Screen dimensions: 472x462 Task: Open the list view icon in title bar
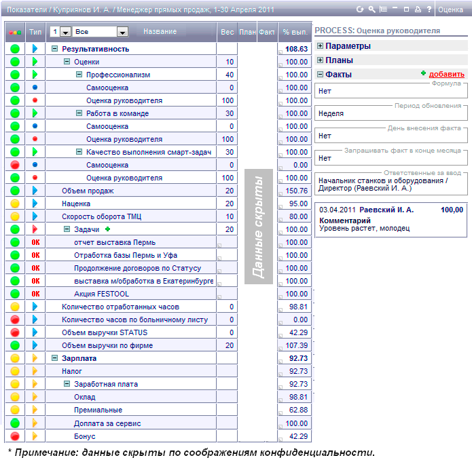pos(383,9)
